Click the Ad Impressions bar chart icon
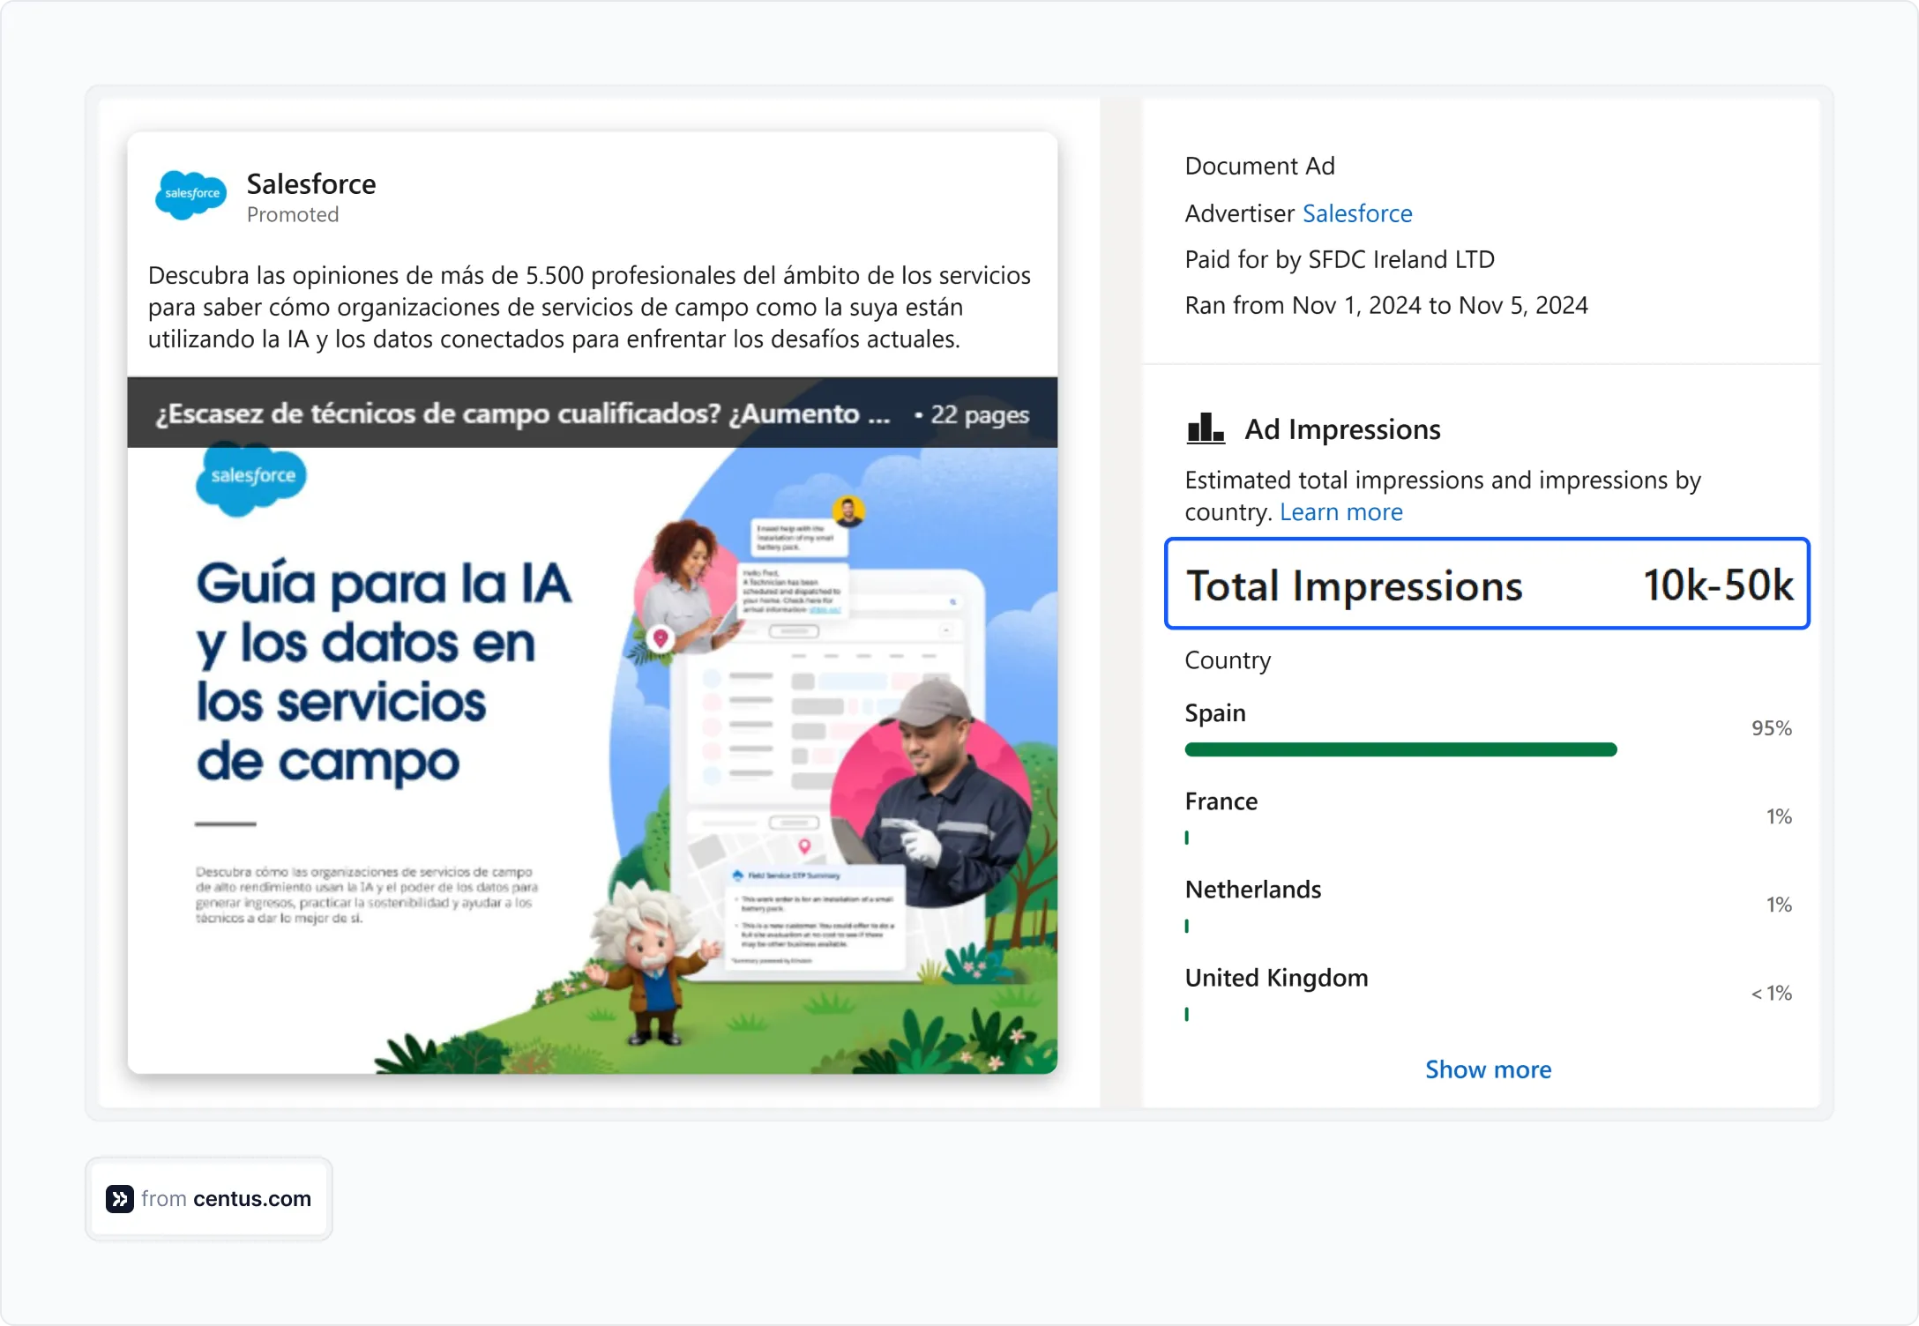This screenshot has width=1919, height=1326. (x=1206, y=429)
